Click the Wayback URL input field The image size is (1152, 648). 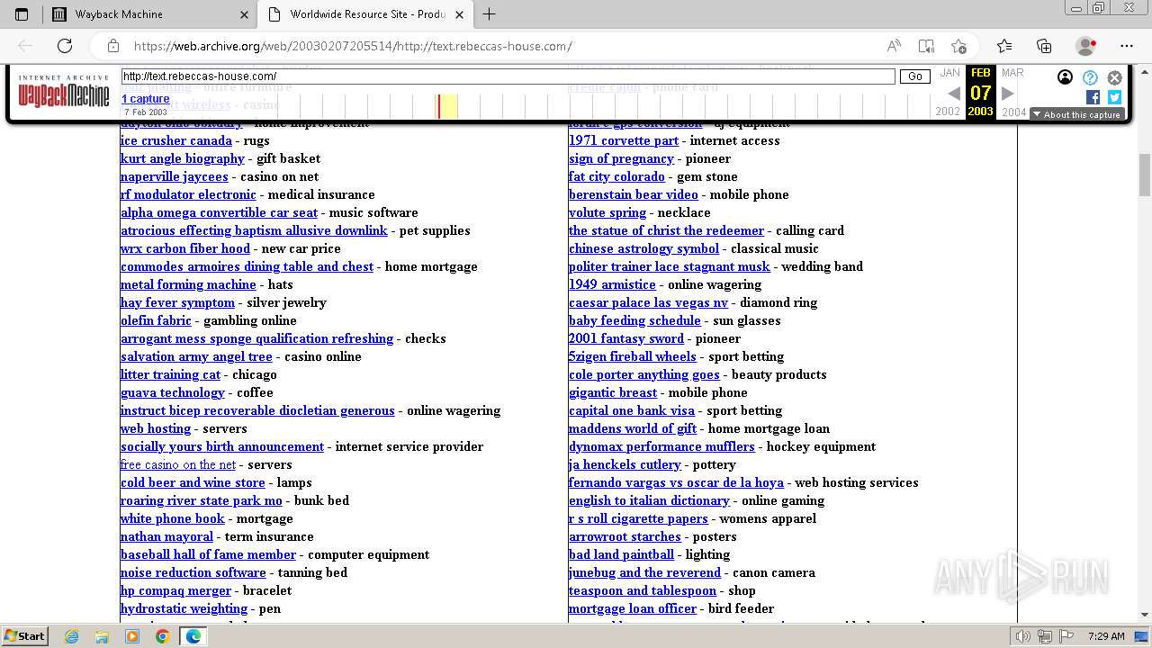(x=508, y=76)
